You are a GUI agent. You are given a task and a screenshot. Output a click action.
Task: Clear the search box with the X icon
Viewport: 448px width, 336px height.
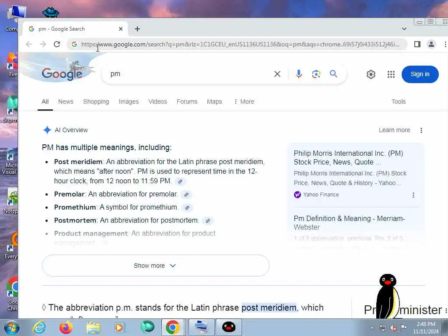coord(277,74)
